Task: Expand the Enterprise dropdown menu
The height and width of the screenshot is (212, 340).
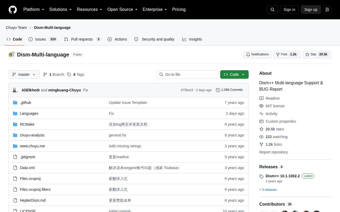Action: [x=155, y=10]
